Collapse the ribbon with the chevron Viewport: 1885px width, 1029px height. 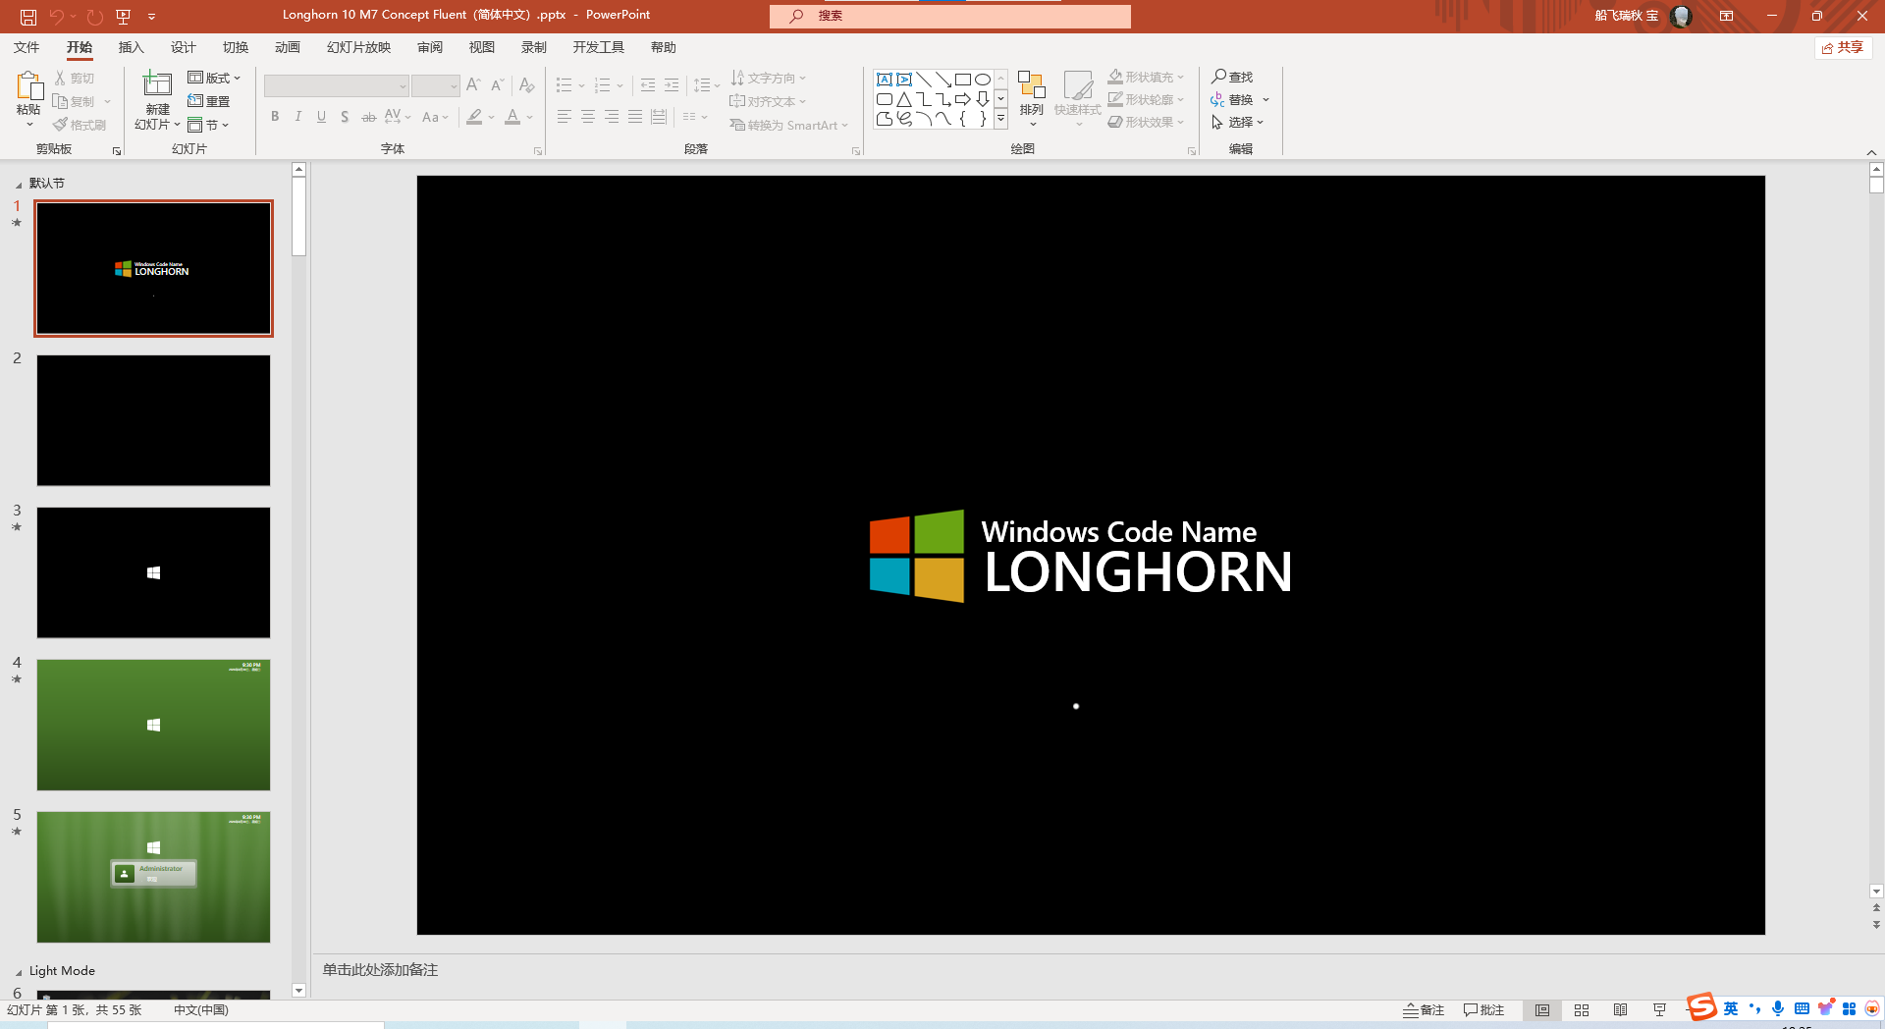click(x=1871, y=152)
